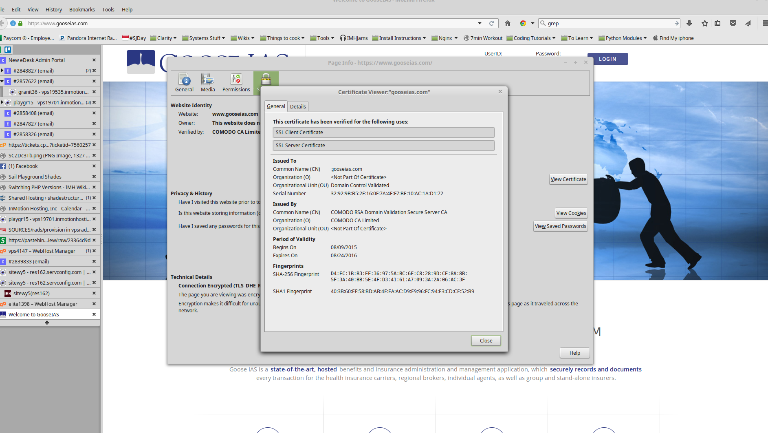Click the View Cookies button
This screenshot has width=768, height=433.
coord(571,213)
